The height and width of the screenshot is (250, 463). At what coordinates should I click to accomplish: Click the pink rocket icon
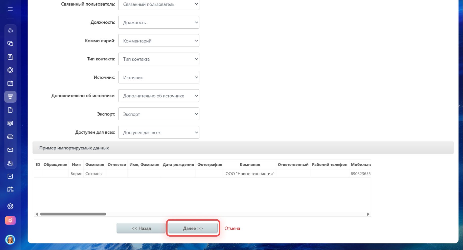(10, 220)
